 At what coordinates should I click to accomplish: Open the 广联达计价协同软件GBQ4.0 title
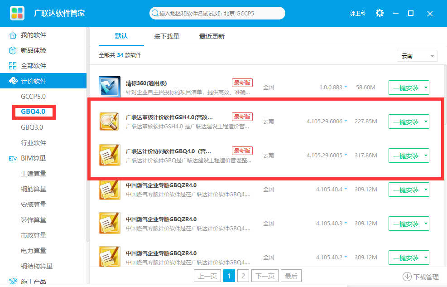pos(168,151)
